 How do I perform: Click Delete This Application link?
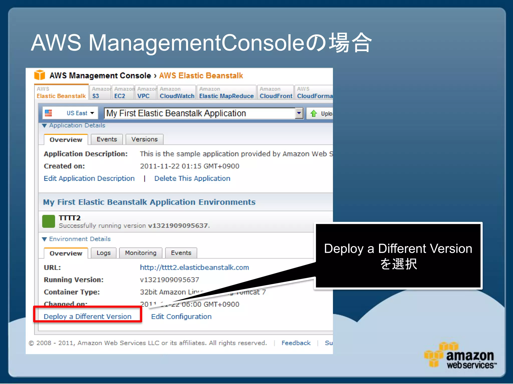(x=192, y=178)
